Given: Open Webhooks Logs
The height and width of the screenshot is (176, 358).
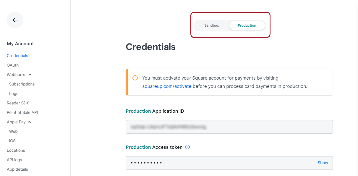Looking at the screenshot, I should (14, 93).
